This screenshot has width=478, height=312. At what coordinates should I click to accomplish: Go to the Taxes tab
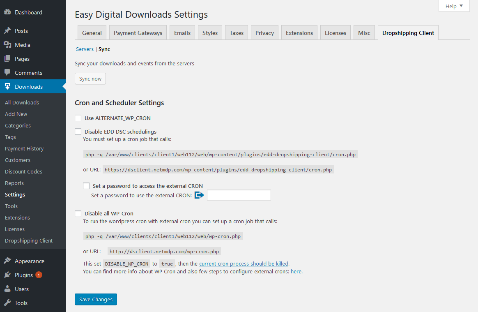[237, 32]
